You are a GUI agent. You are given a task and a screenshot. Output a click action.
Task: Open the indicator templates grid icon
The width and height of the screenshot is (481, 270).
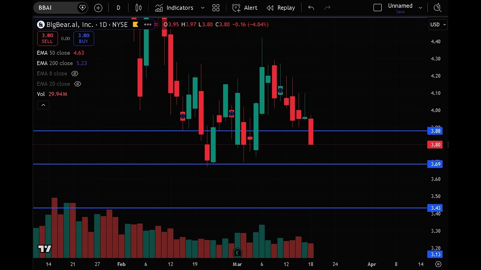(216, 7)
